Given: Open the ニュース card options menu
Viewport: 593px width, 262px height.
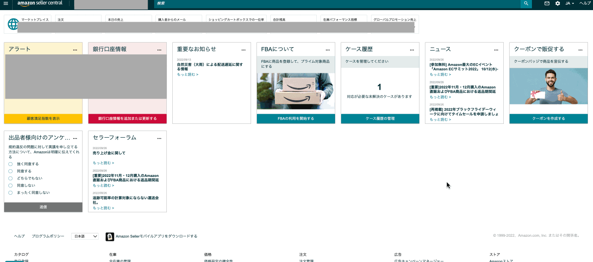Looking at the screenshot, I should 496,49.
